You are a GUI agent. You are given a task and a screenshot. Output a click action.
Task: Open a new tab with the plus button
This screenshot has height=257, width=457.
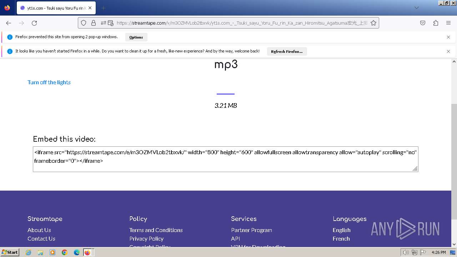pos(103,8)
